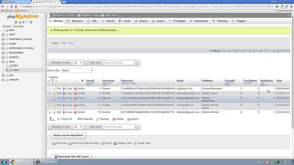Viewport: 294px width, 165px height.
Task: Expand the performance_schema database node
Action: pos(3,48)
